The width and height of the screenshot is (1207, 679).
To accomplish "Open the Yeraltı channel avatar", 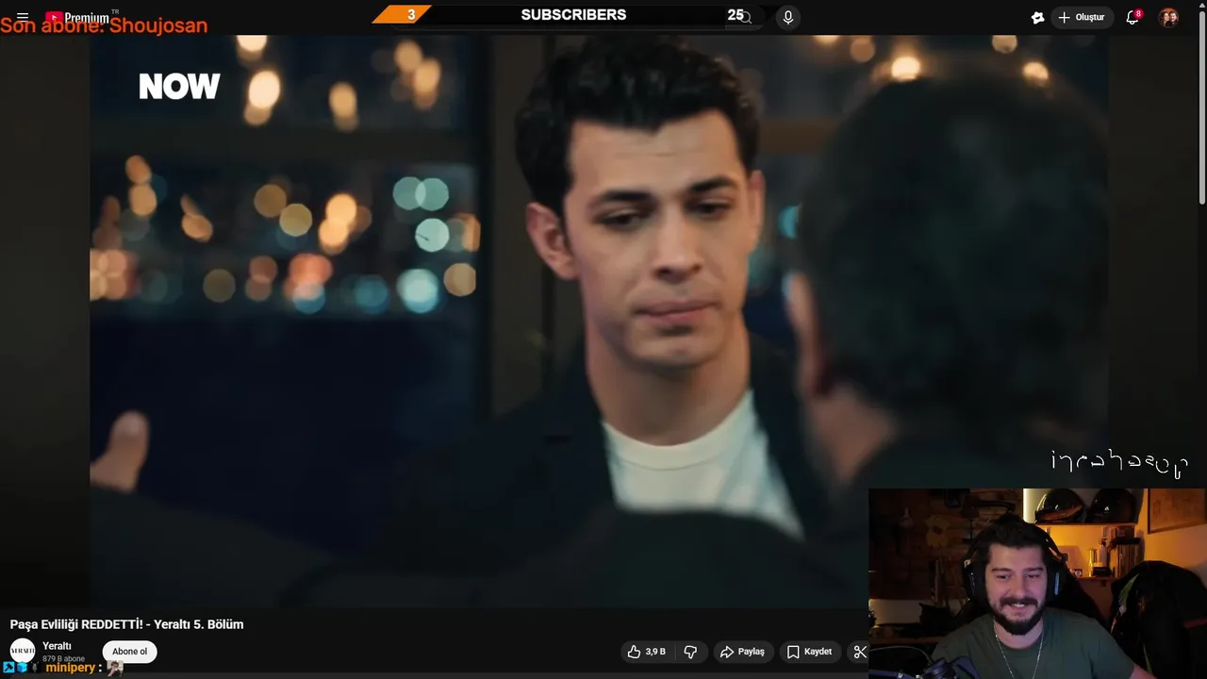I will point(23,651).
